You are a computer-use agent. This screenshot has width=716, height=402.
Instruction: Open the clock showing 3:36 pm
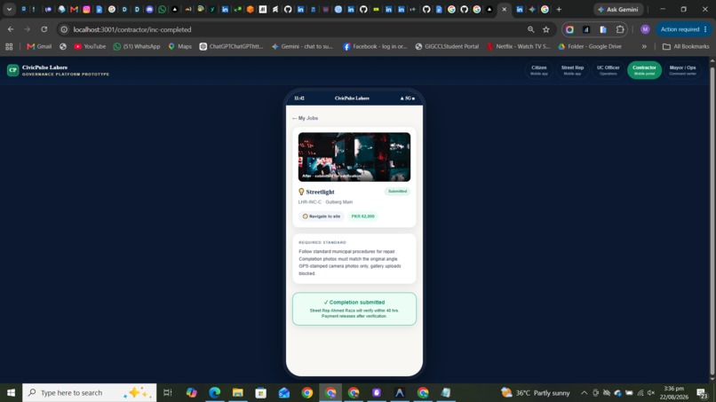click(674, 393)
